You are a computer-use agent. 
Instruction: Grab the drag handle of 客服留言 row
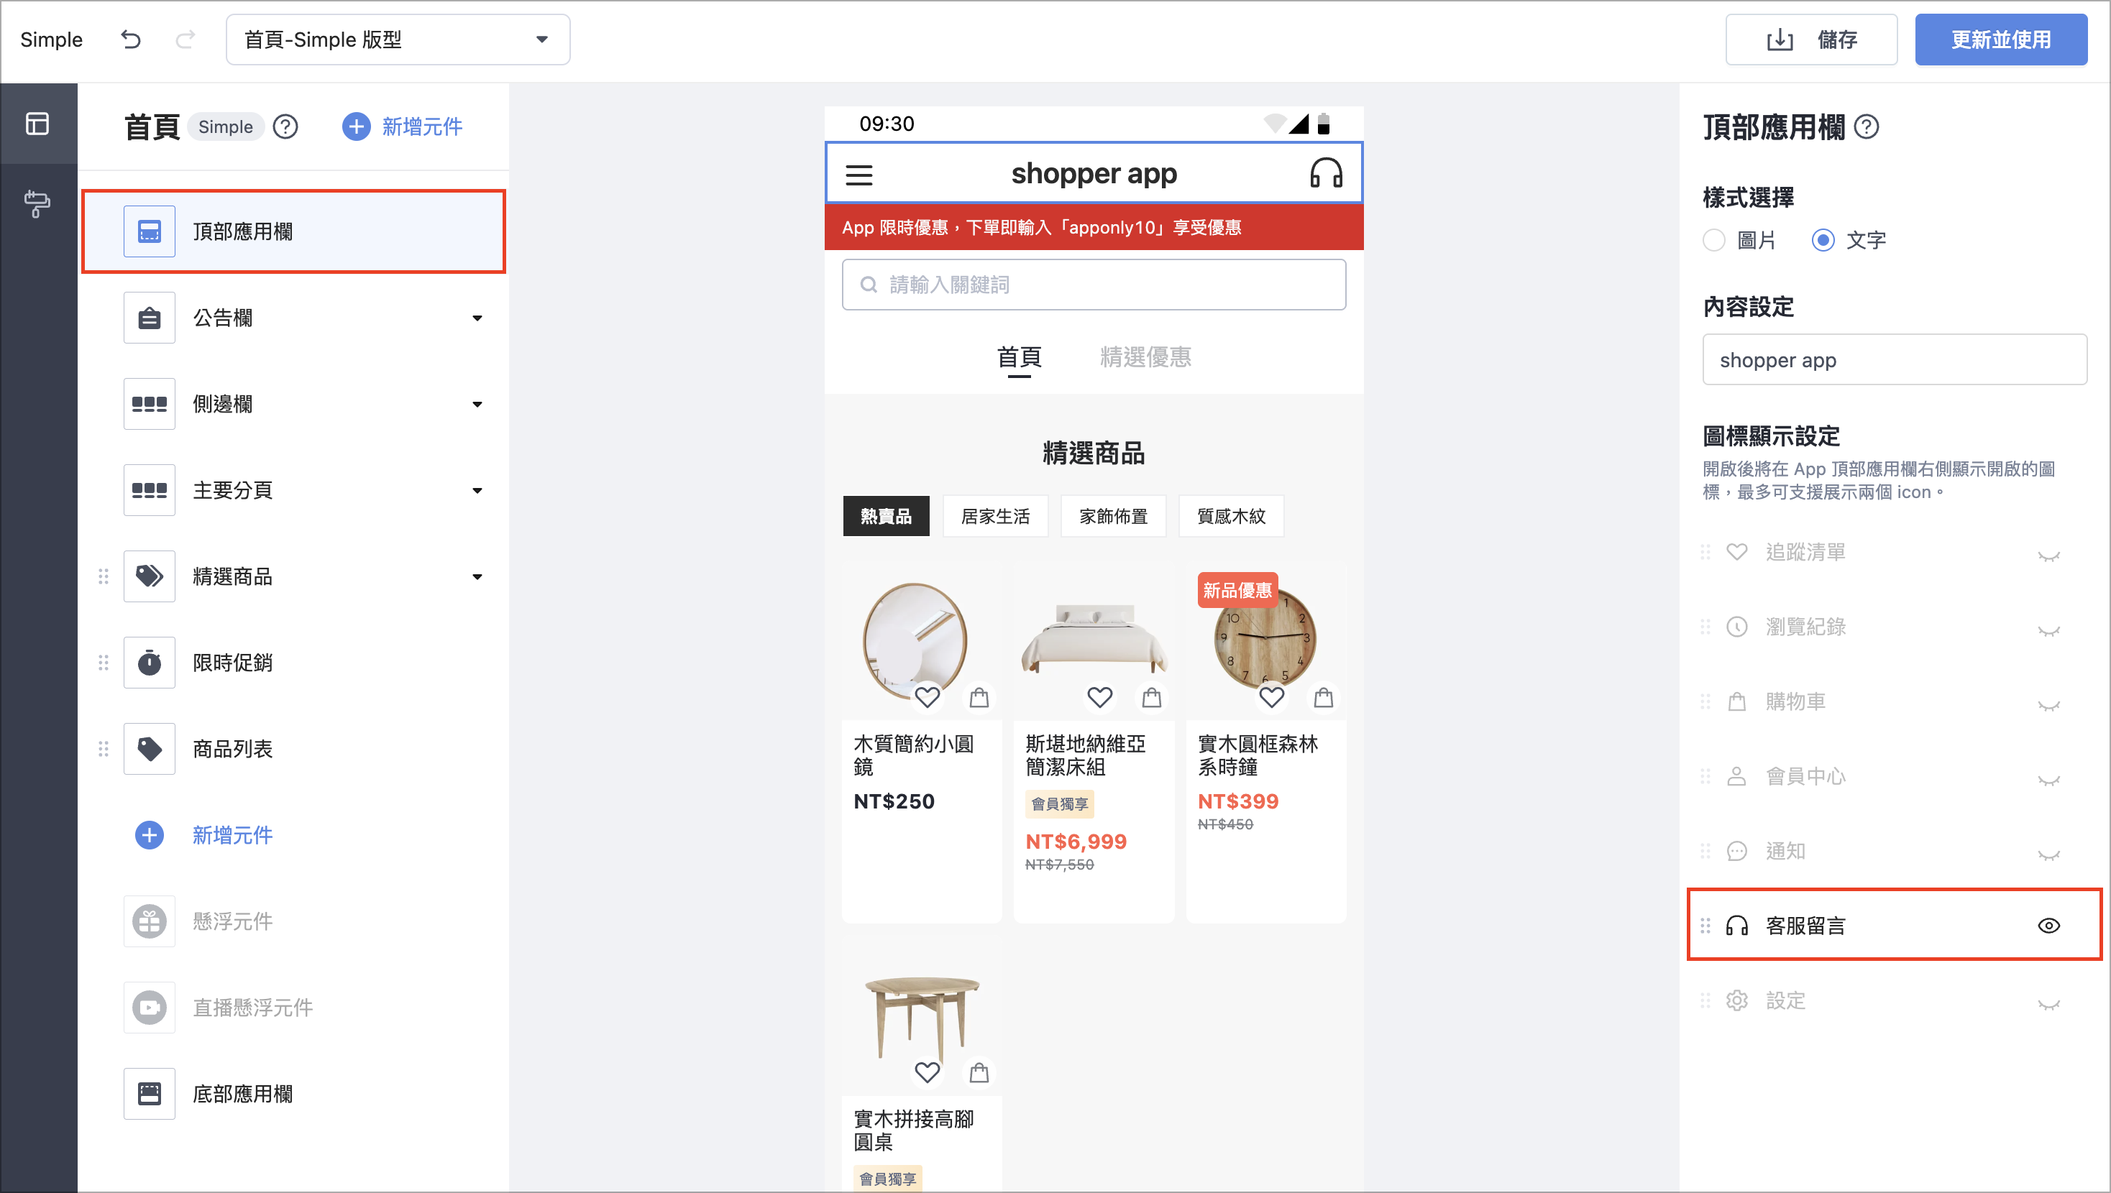click(x=1705, y=926)
